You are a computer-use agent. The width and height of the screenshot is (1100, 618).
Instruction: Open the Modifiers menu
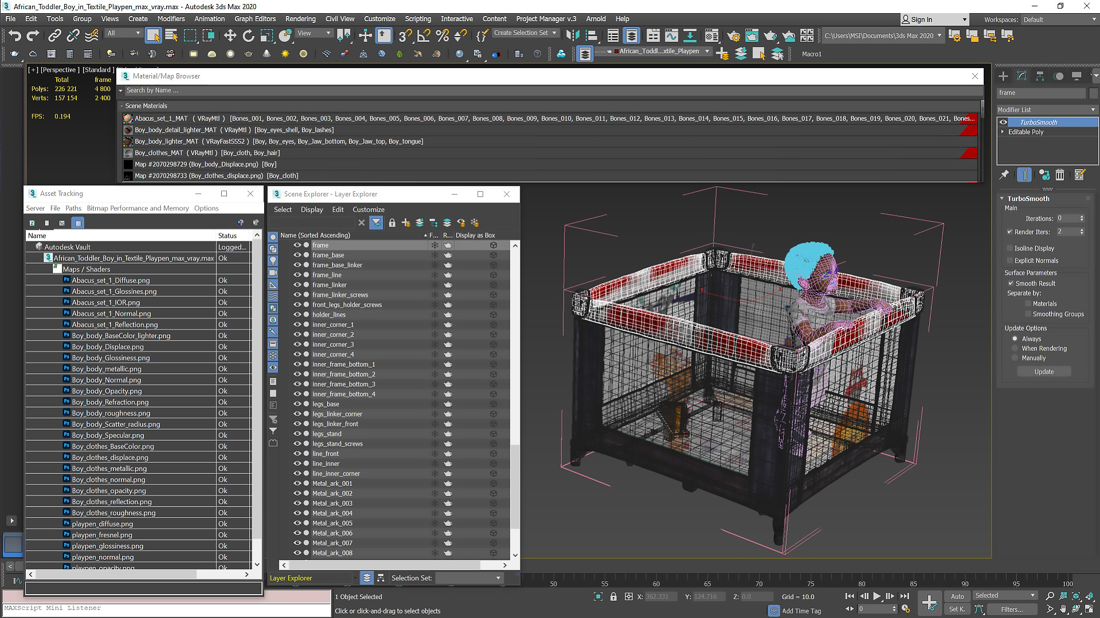(171, 19)
